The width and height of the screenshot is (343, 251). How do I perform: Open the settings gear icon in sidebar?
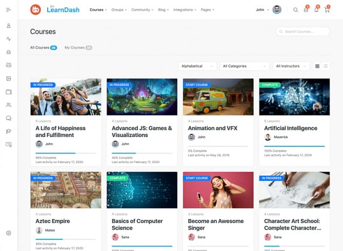pos(8,233)
